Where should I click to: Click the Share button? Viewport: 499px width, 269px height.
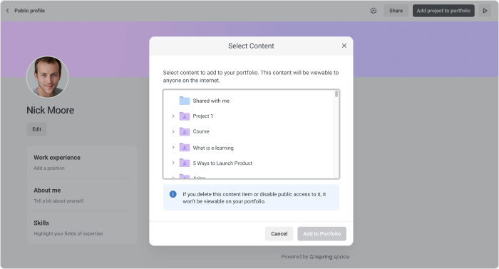click(x=396, y=11)
